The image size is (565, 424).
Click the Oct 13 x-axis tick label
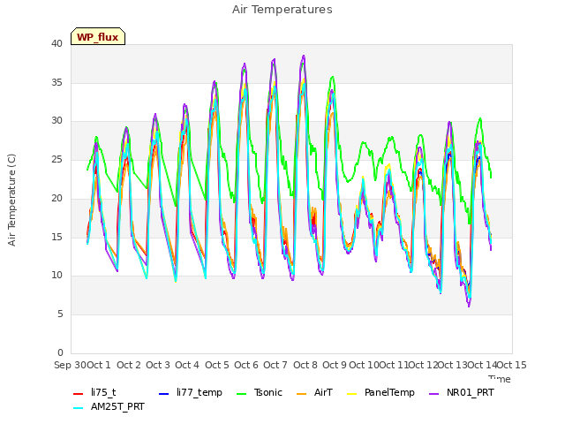(453, 365)
